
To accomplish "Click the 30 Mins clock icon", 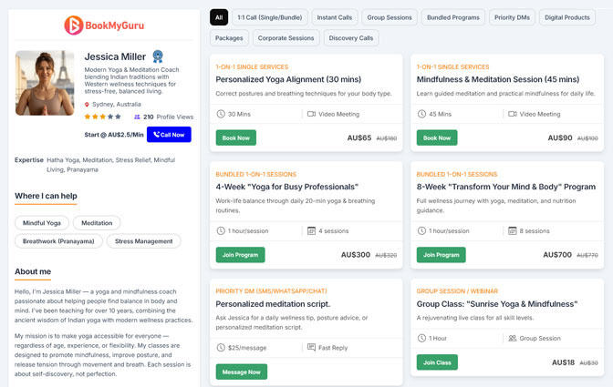I will tap(221, 114).
